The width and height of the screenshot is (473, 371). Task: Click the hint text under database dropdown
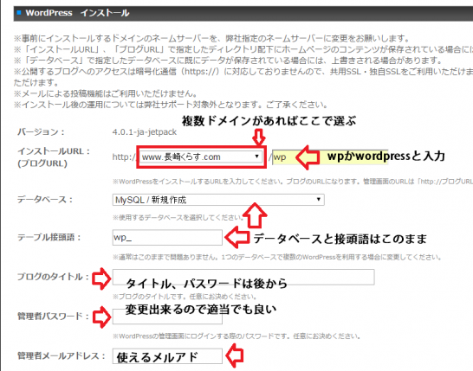pyautogui.click(x=178, y=217)
